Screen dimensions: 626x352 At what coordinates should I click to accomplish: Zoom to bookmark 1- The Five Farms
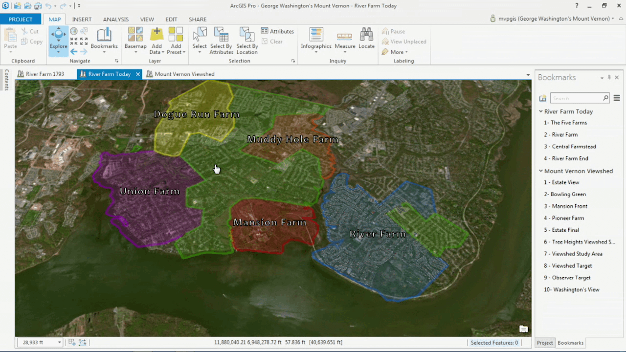(x=565, y=123)
